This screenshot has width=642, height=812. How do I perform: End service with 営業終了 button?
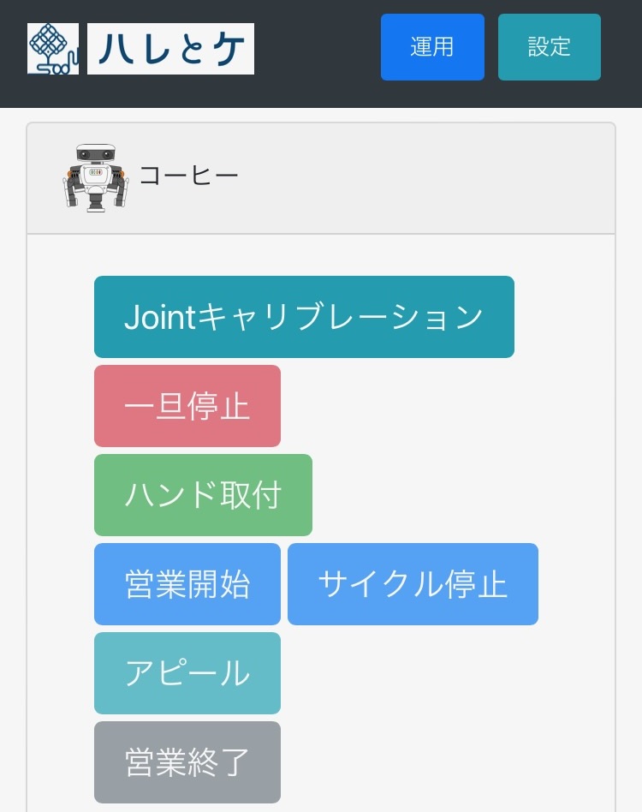[x=187, y=762]
